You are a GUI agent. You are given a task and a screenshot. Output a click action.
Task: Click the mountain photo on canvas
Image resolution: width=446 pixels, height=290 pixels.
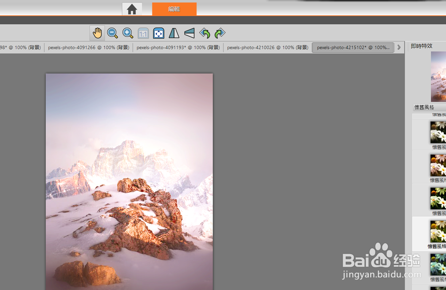point(129,182)
